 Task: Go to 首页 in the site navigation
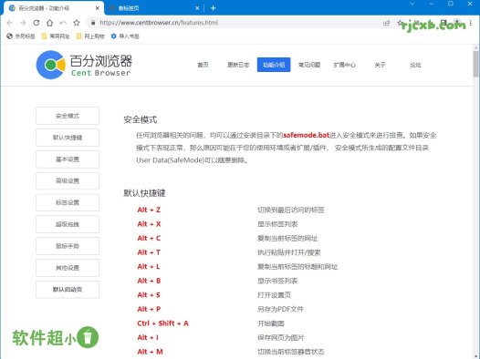coord(203,65)
